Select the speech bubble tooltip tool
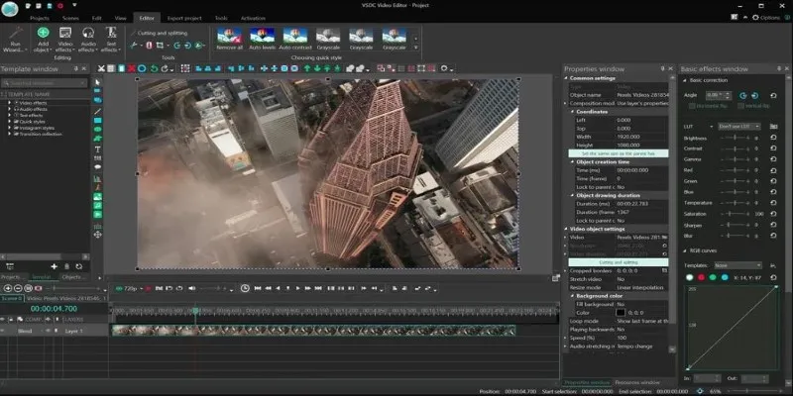The width and height of the screenshot is (793, 396). 97,167
